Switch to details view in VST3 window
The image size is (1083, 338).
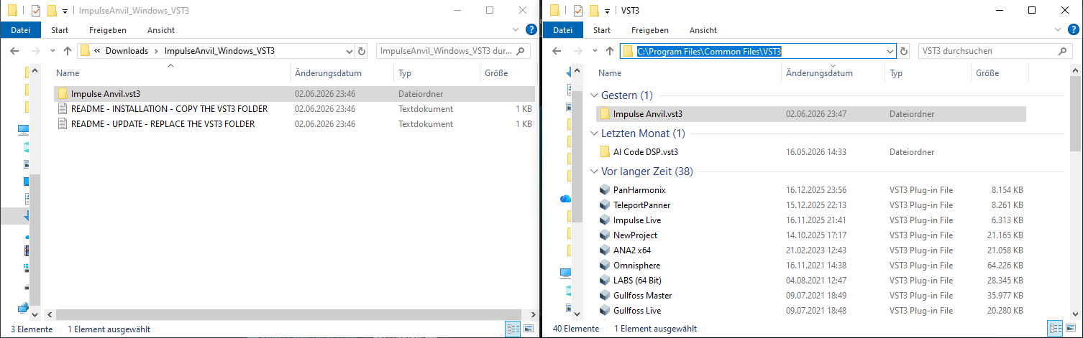pos(1054,329)
